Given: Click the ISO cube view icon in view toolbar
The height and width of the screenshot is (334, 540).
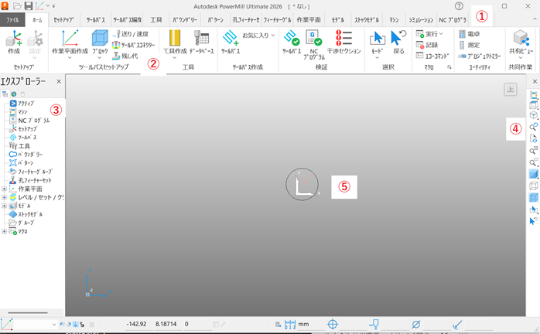Looking at the screenshot, I should pyautogui.click(x=533, y=115).
